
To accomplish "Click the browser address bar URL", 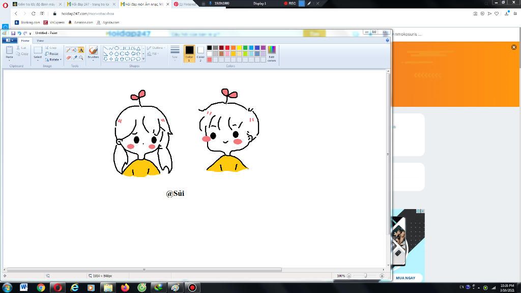I will (x=88, y=14).
